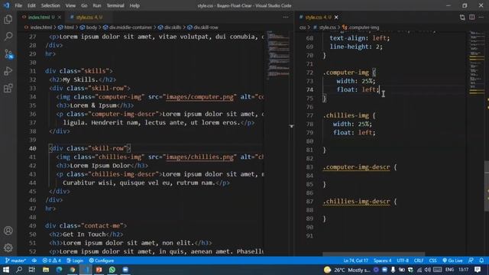
Task: Click Login in status bar
Action: tap(75, 260)
